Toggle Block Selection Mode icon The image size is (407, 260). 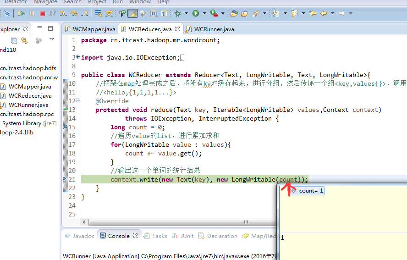(x=154, y=13)
